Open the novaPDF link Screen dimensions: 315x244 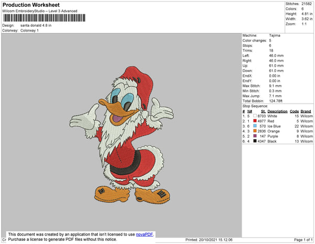pos(145,235)
